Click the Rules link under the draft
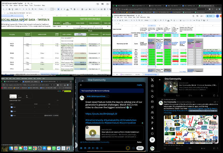The height and width of the screenshot is (153, 223). (x=139, y=142)
